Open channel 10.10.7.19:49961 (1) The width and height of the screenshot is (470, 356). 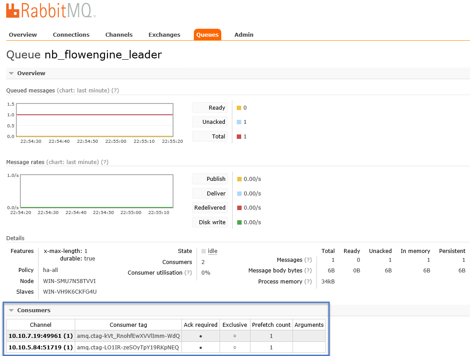41,336
